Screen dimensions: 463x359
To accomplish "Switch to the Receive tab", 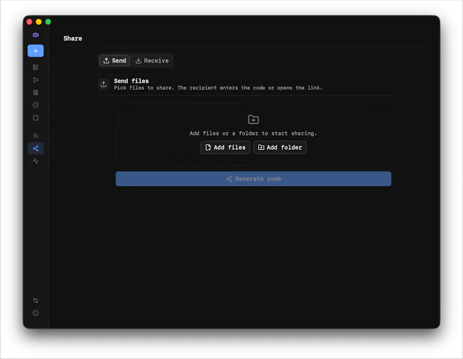I will click(x=152, y=61).
